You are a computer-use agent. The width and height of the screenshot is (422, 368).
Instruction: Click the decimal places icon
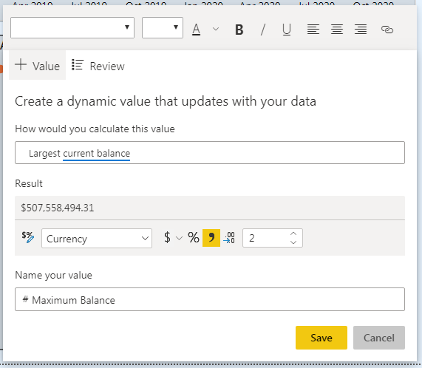(x=229, y=238)
